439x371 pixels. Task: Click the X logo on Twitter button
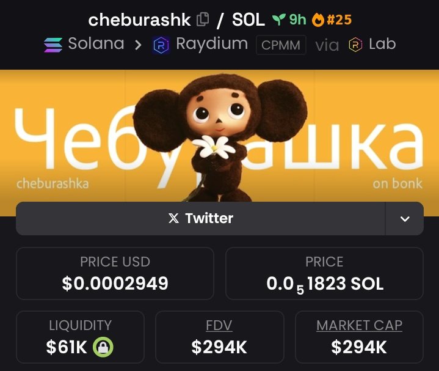[x=173, y=218]
